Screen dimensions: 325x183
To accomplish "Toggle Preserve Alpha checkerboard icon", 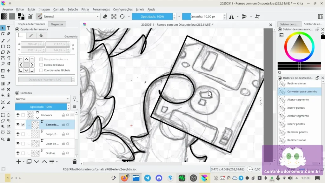I will point(114,17).
